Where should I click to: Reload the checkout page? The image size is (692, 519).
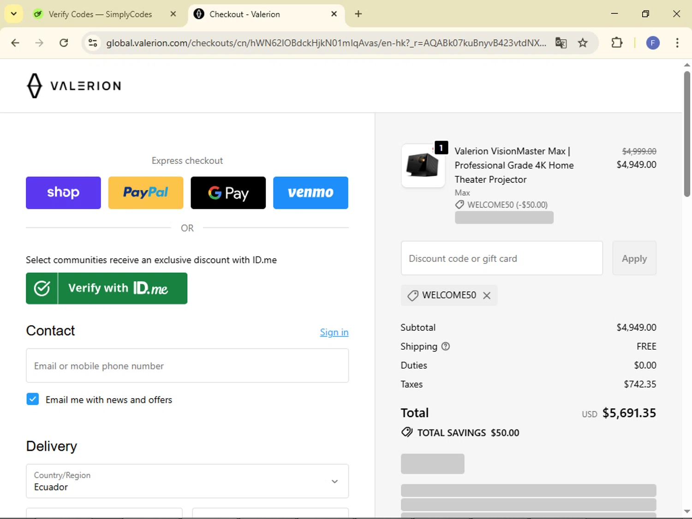pos(64,43)
